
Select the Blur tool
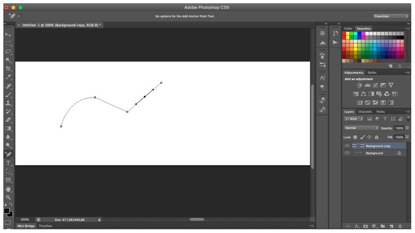pyautogui.click(x=8, y=137)
